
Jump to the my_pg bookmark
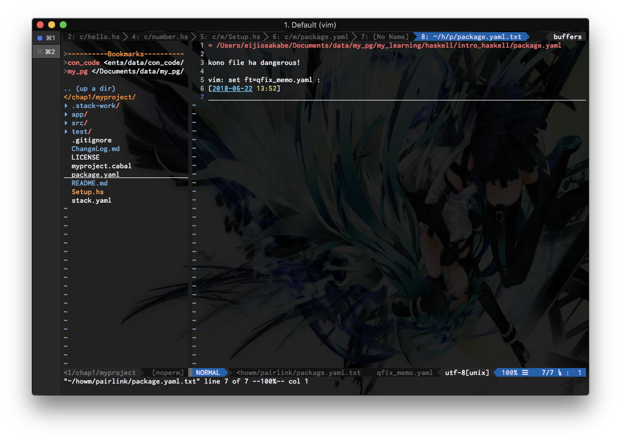79,71
